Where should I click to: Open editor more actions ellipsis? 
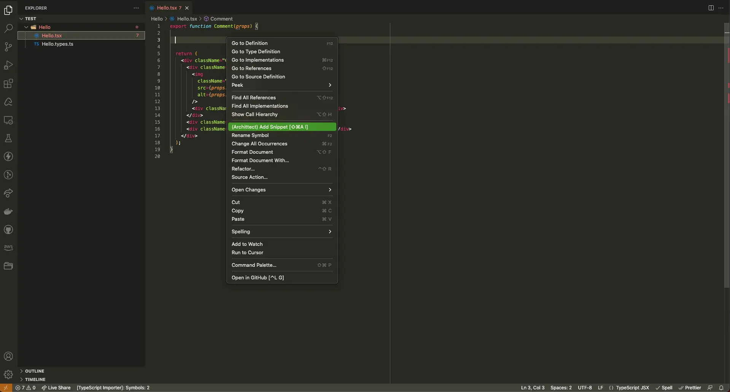[x=721, y=8]
